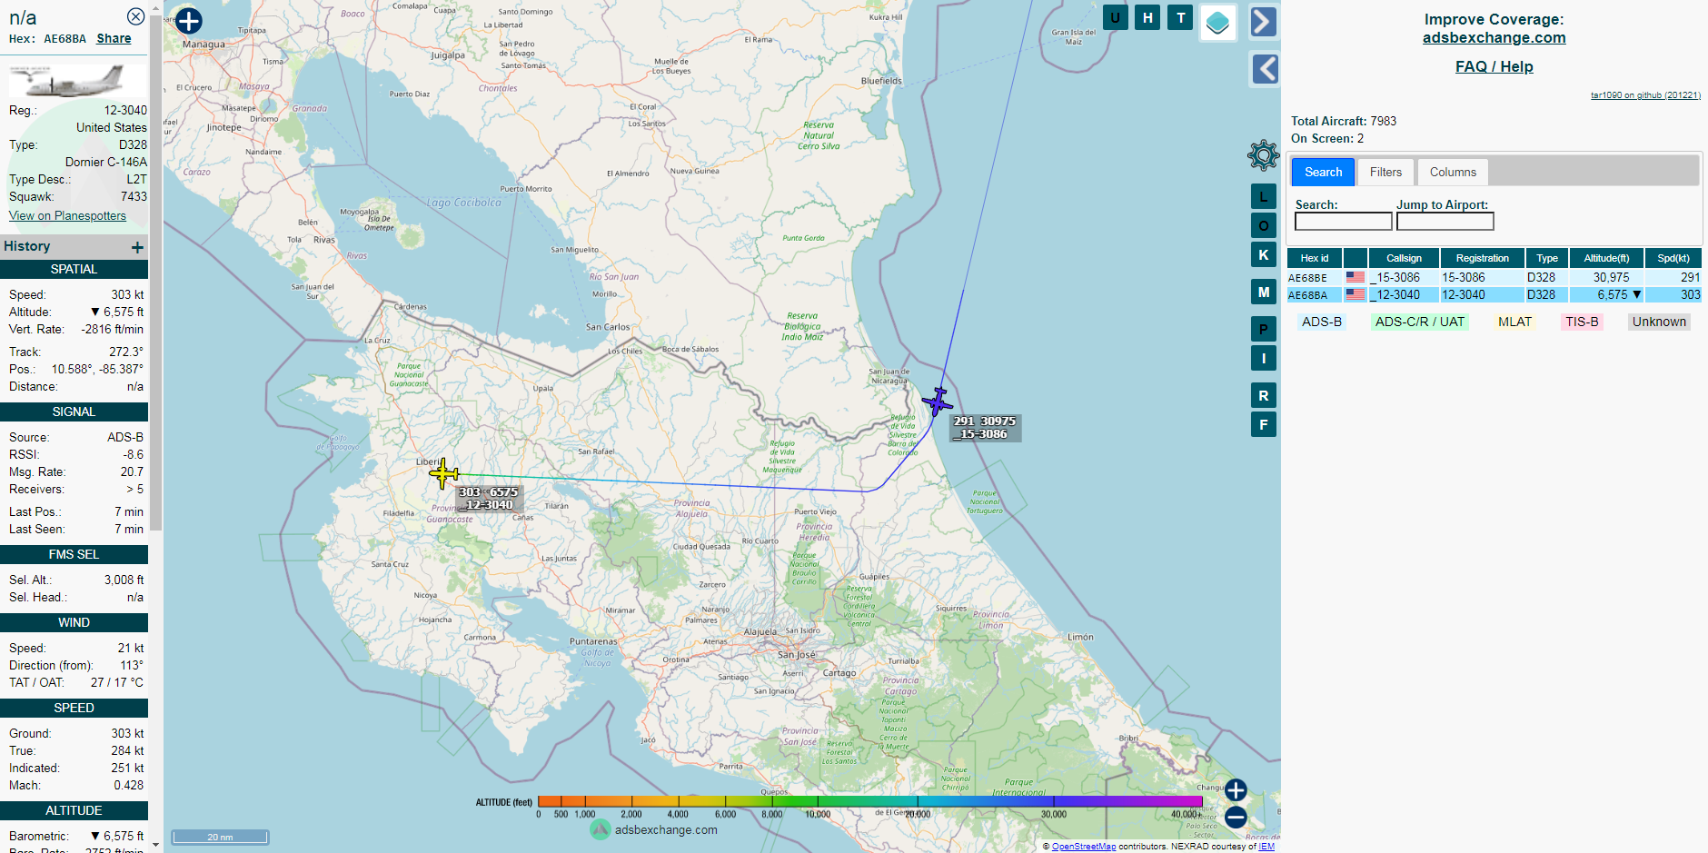The width and height of the screenshot is (1708, 853).
Task: Click the plus icon at map top-left
Action: pos(189,21)
